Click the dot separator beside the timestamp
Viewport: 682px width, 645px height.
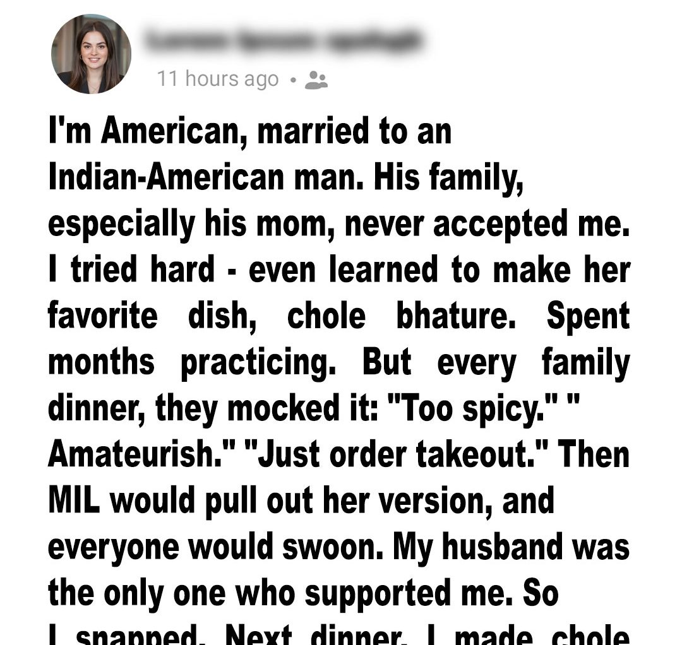[x=292, y=80]
